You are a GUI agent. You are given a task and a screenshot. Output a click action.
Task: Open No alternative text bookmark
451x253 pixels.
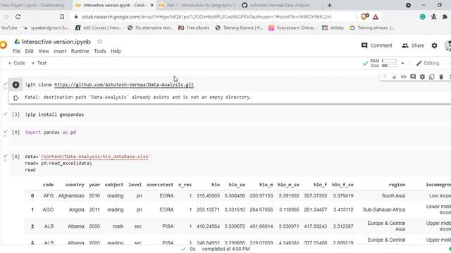[150, 28]
